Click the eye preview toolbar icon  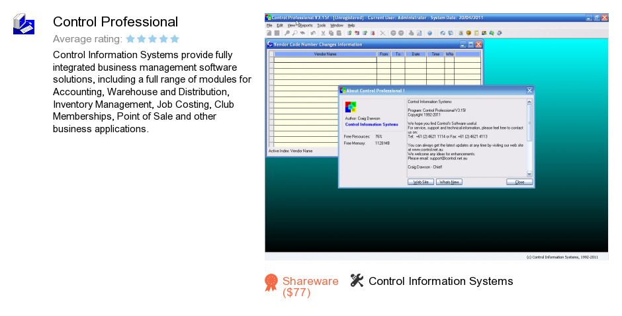[302, 33]
